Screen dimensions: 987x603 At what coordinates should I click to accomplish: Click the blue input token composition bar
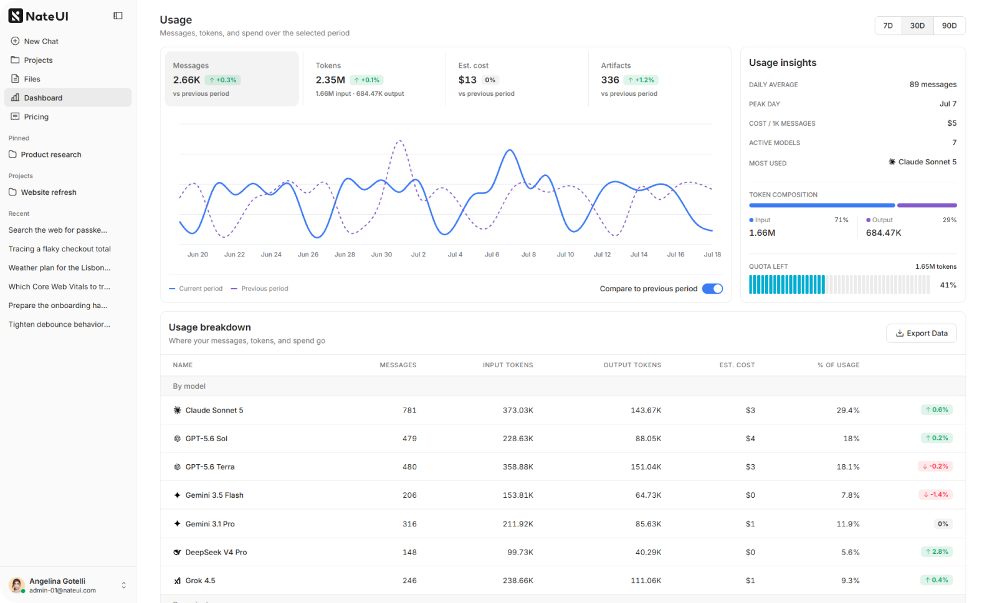(822, 205)
